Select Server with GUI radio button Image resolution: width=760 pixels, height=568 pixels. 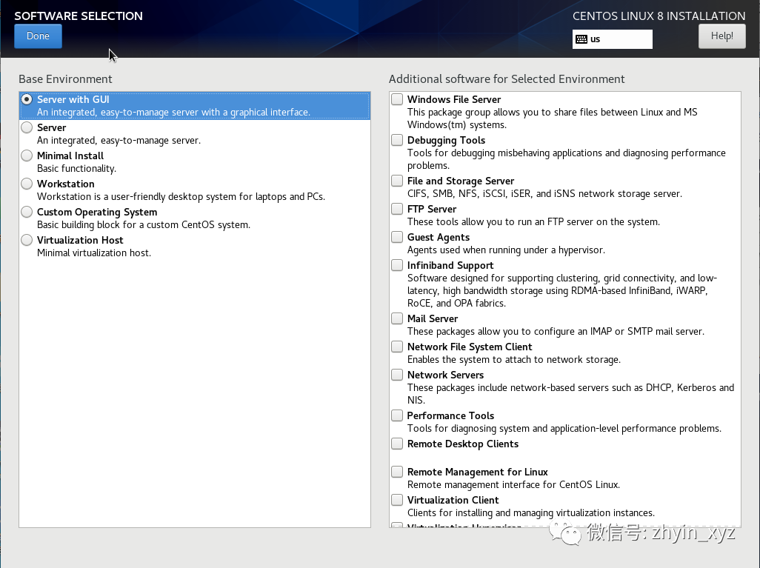tap(27, 99)
